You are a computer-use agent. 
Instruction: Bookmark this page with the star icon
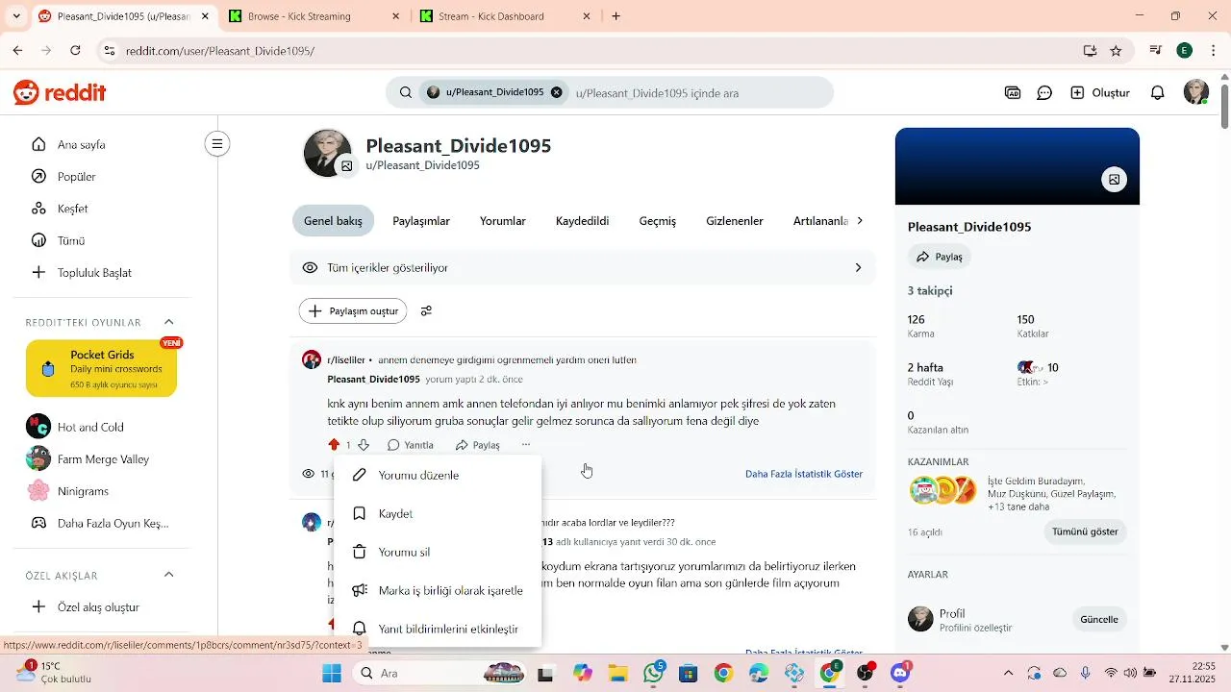(x=1116, y=50)
